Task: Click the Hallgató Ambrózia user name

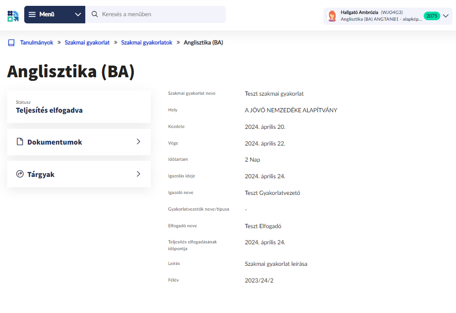Action: tap(359, 12)
